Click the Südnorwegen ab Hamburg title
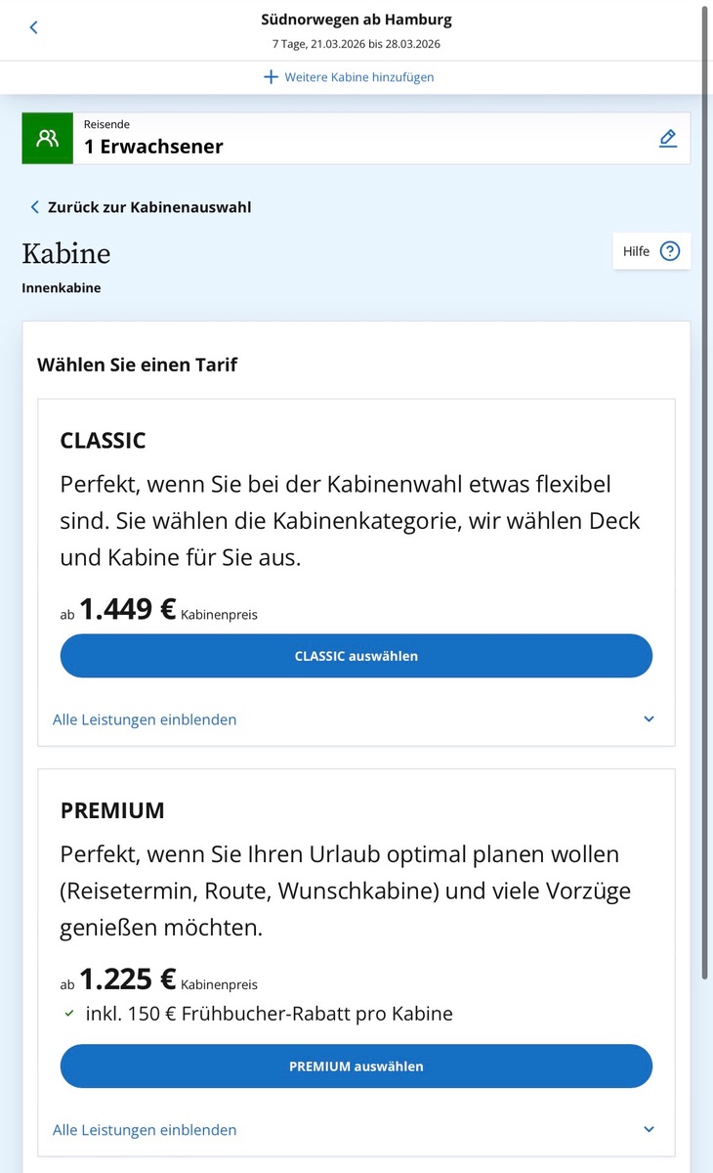 (x=356, y=20)
